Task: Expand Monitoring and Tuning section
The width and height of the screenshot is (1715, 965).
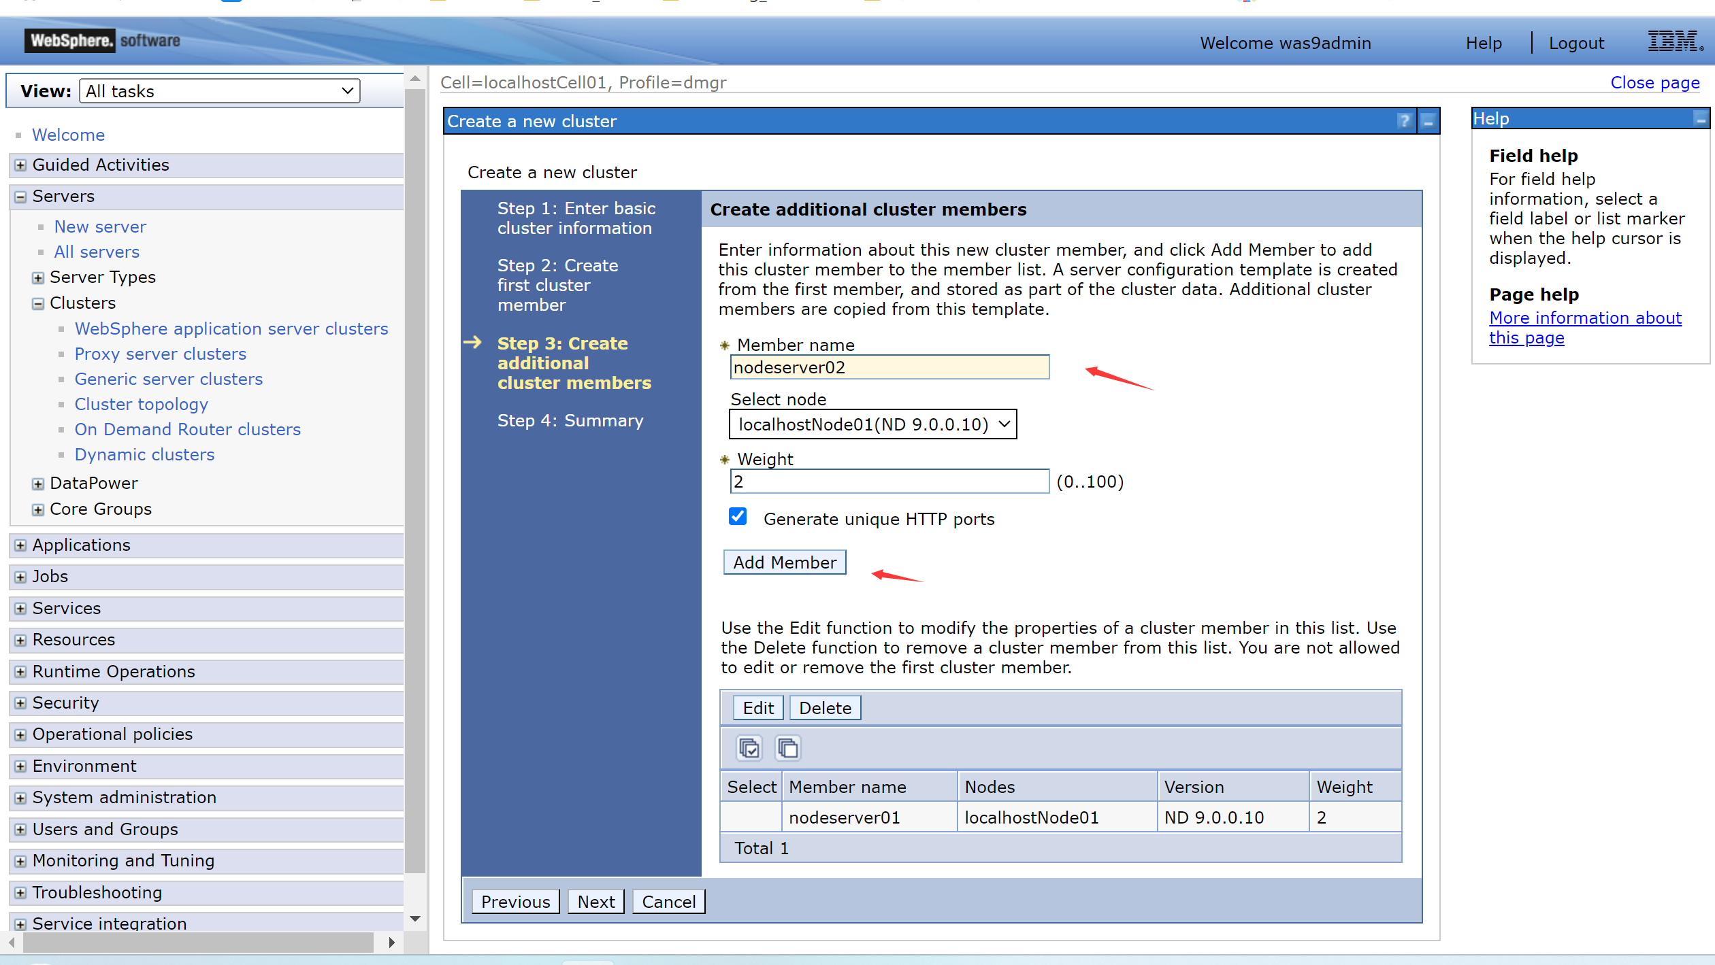Action: (x=20, y=861)
